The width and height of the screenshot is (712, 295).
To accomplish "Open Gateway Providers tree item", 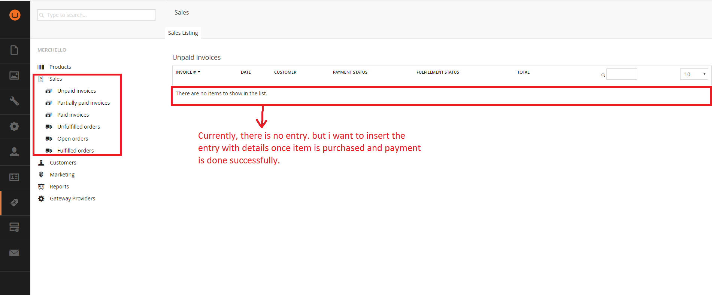I will (72, 199).
